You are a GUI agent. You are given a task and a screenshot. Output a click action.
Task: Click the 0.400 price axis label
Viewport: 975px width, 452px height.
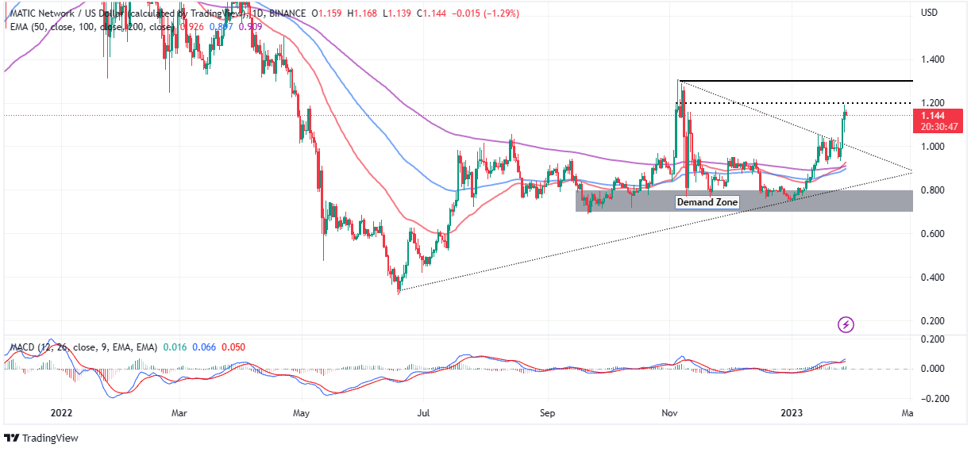click(x=932, y=278)
